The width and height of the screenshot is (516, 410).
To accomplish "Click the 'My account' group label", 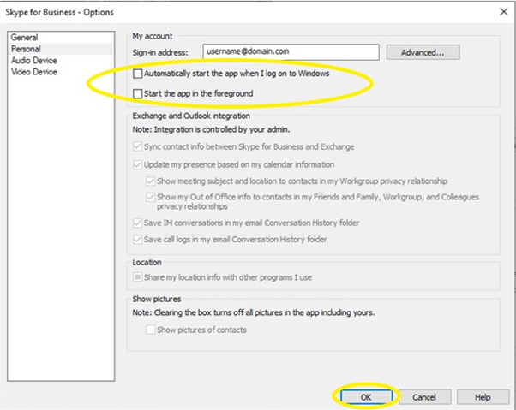I will [x=153, y=36].
